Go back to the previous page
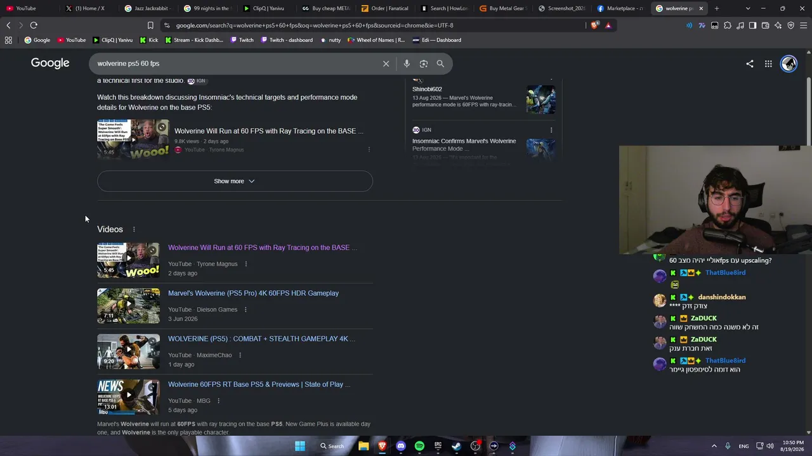Viewport: 812px width, 456px height. click(x=8, y=25)
